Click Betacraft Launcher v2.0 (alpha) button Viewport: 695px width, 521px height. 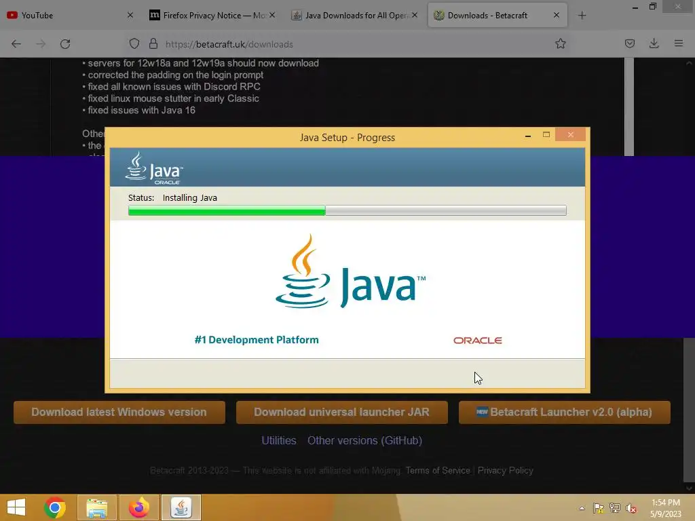tap(564, 412)
